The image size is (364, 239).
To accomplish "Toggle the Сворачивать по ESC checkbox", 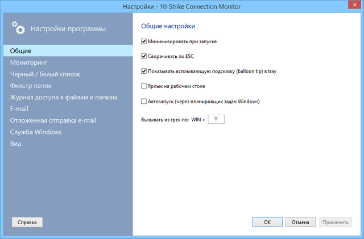I will click(x=143, y=56).
